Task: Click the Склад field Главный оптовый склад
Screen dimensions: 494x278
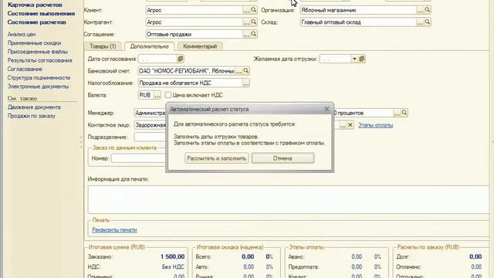Action: coord(358,22)
